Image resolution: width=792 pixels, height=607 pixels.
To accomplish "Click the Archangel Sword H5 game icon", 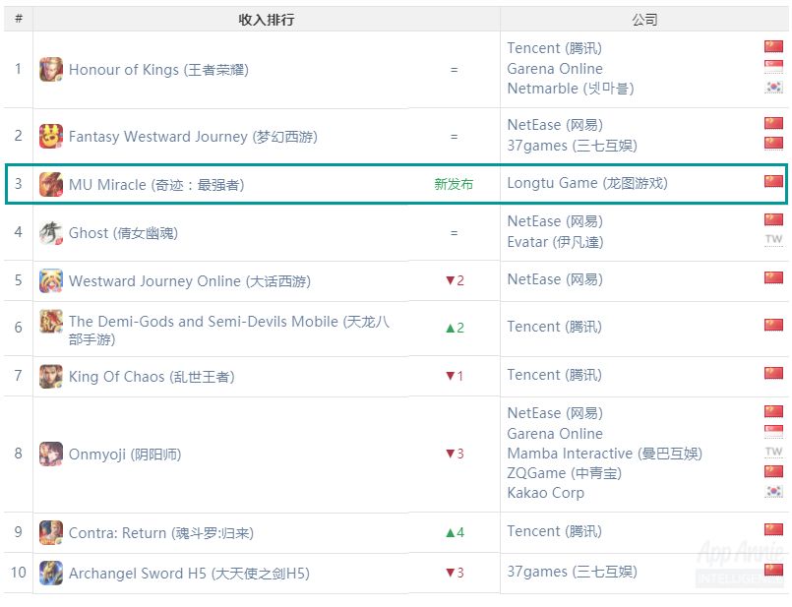I will click(50, 574).
